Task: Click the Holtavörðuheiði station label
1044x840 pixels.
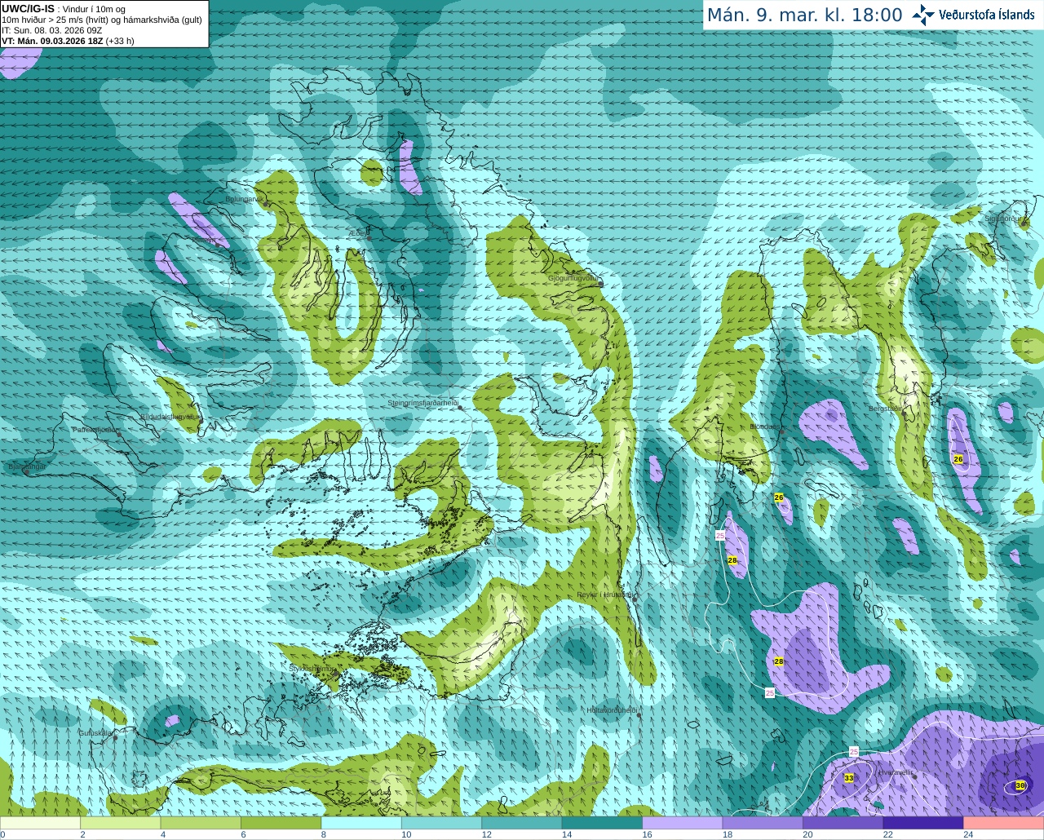Action: (x=612, y=710)
